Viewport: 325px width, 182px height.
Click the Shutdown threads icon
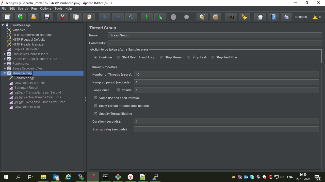pyautogui.click(x=186, y=17)
